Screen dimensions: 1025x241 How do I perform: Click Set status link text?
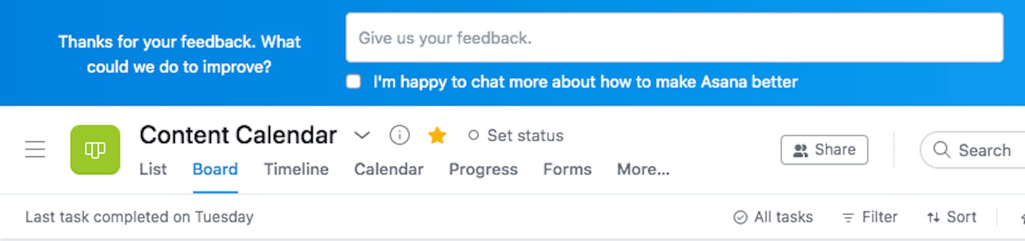pyautogui.click(x=526, y=135)
